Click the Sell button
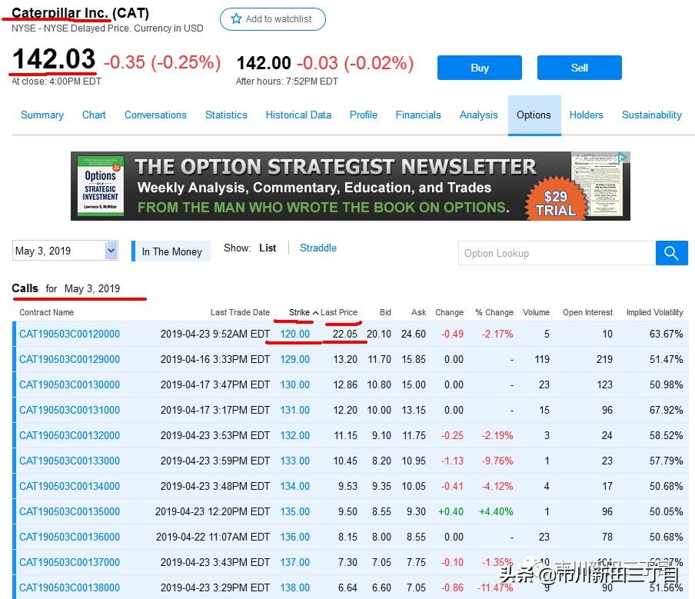The image size is (695, 599). pos(579,68)
